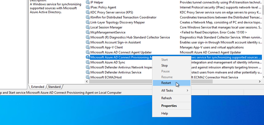The image size is (264, 125).
Task: Click the horizontal scrollbar left arrow
Action: coord(87,81)
